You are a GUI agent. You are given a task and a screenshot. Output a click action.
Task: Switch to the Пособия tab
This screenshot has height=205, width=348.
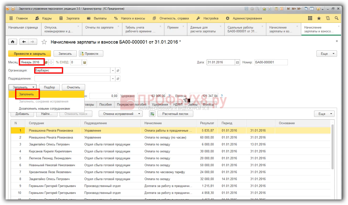coord(105,104)
